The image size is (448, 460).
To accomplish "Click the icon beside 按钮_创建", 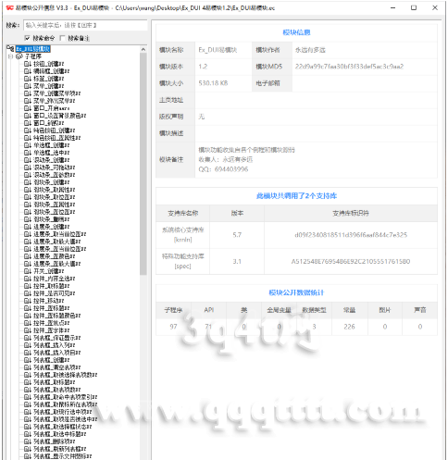I will coord(28,64).
